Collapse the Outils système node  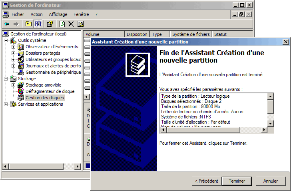(6, 40)
